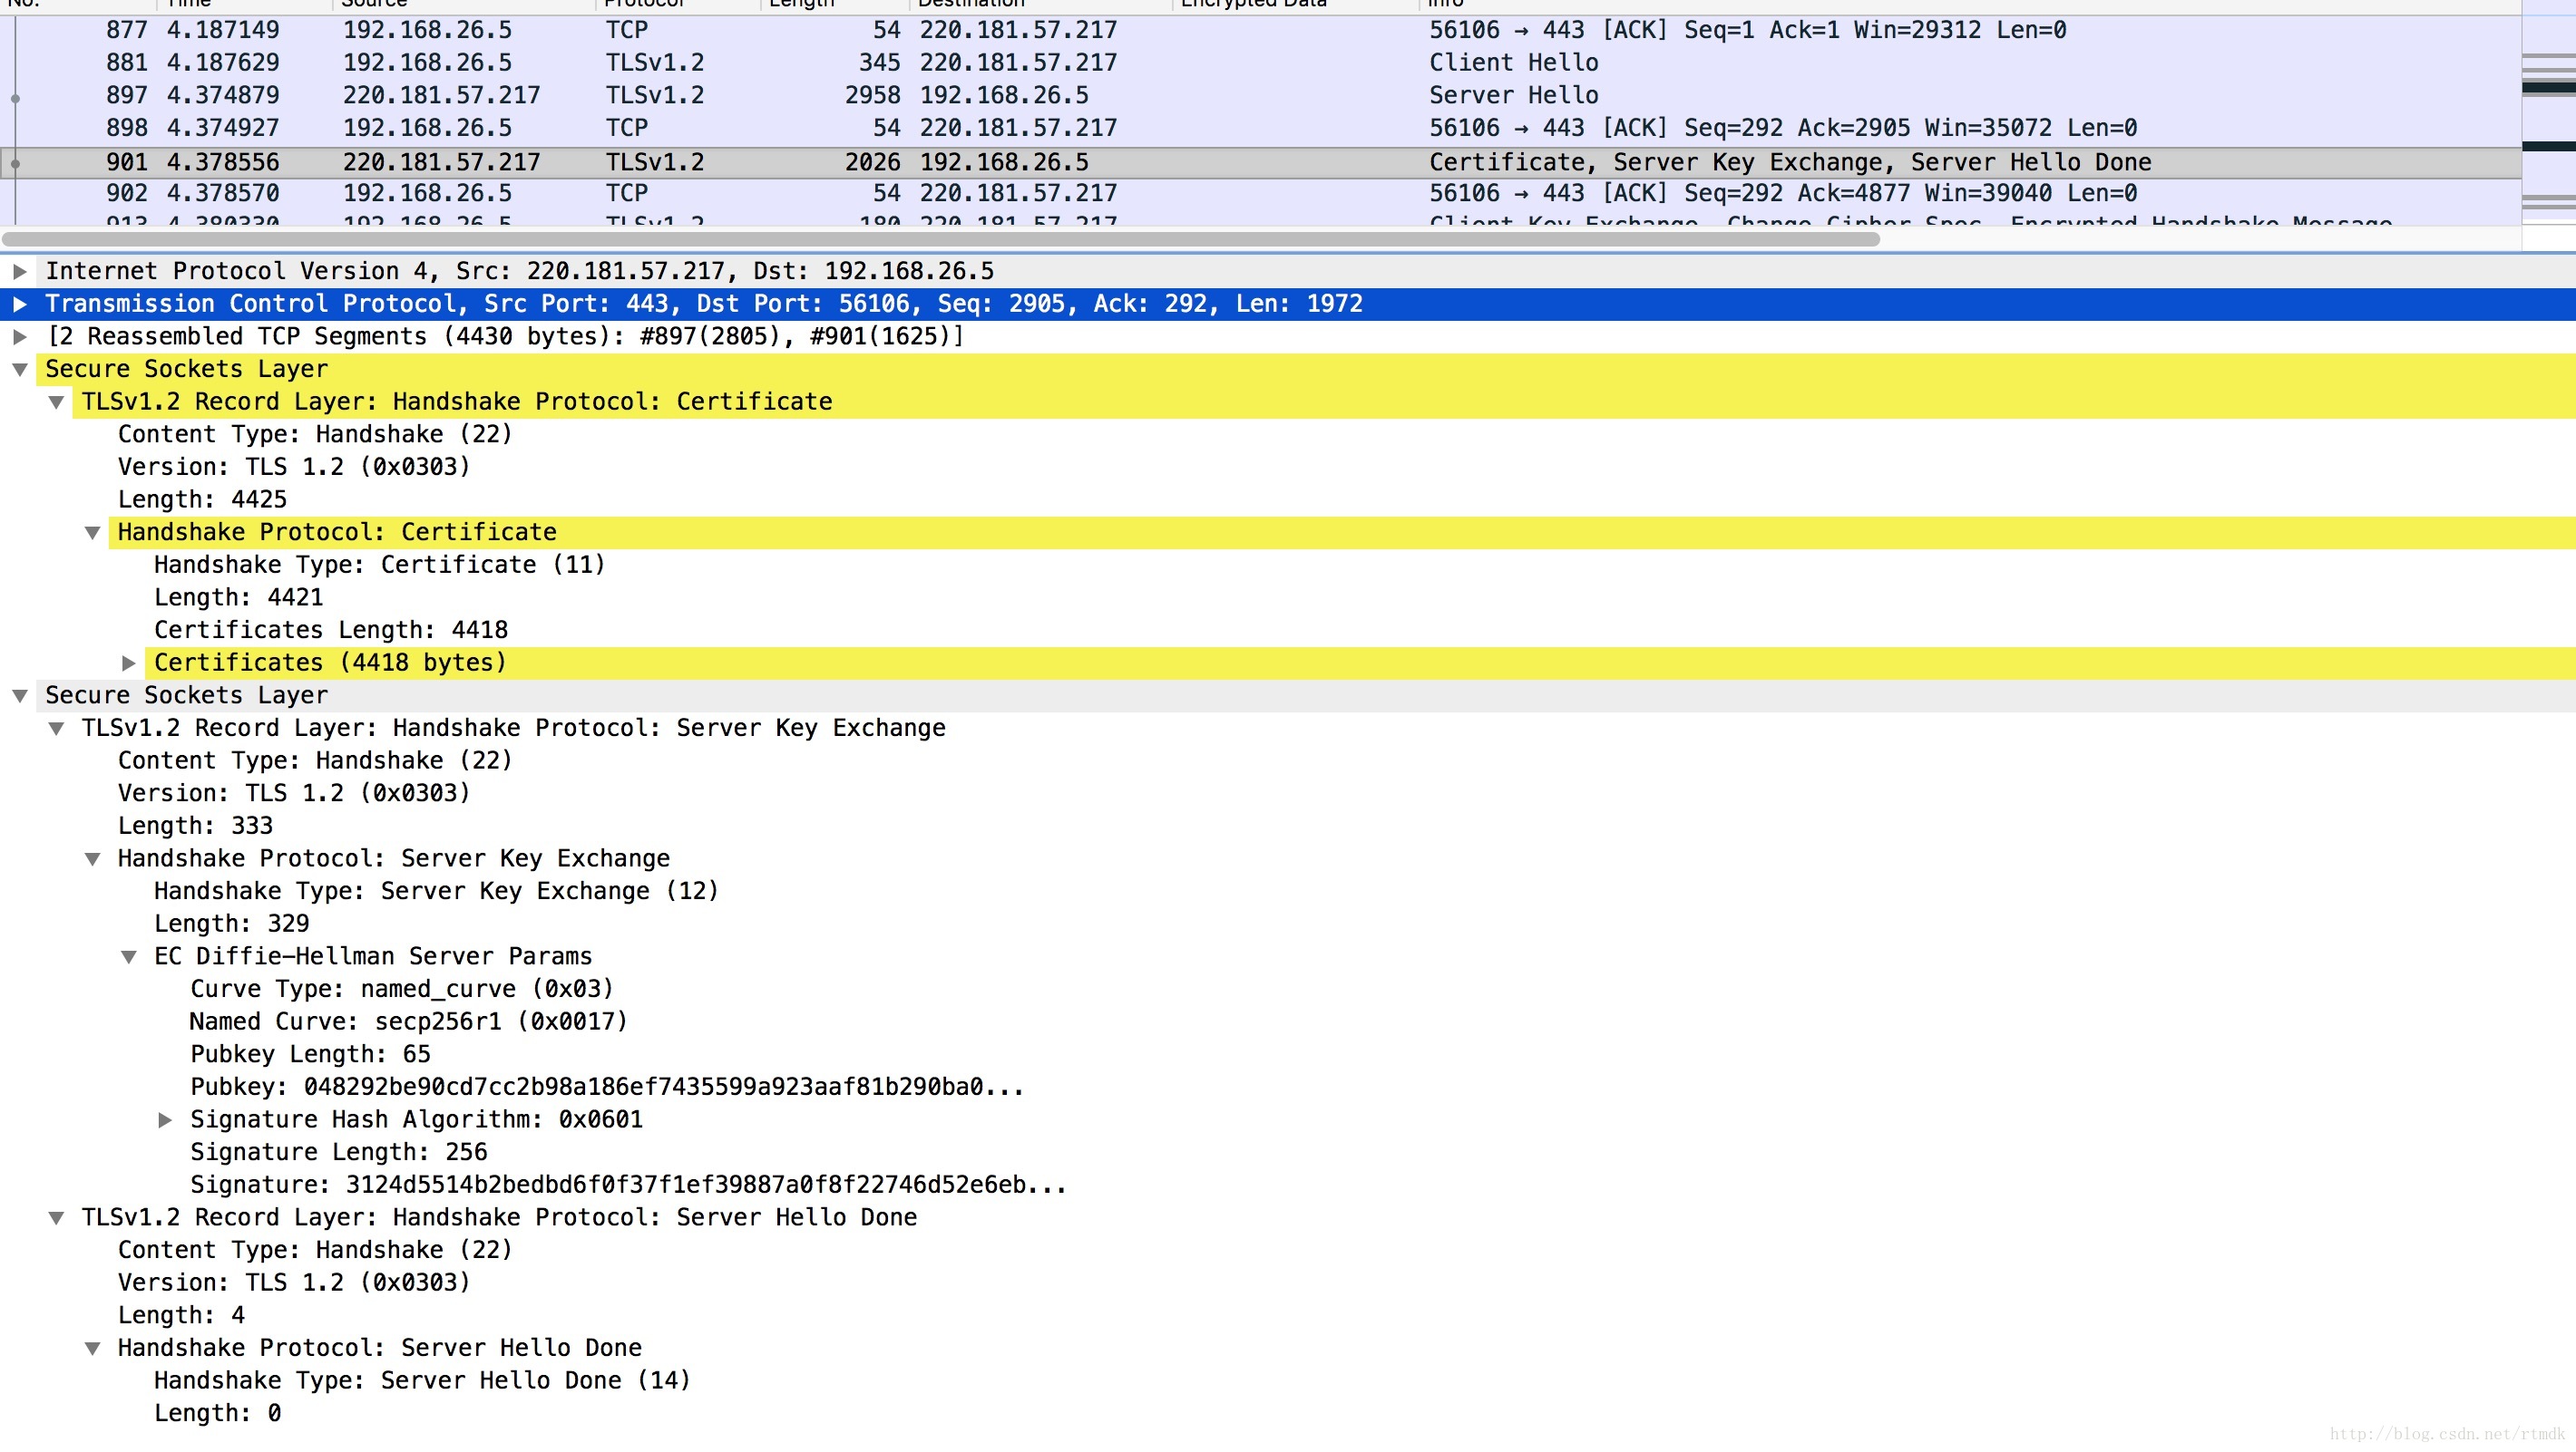
Task: Collapse the Handshake Protocol: Certificate node
Action: tap(92, 533)
